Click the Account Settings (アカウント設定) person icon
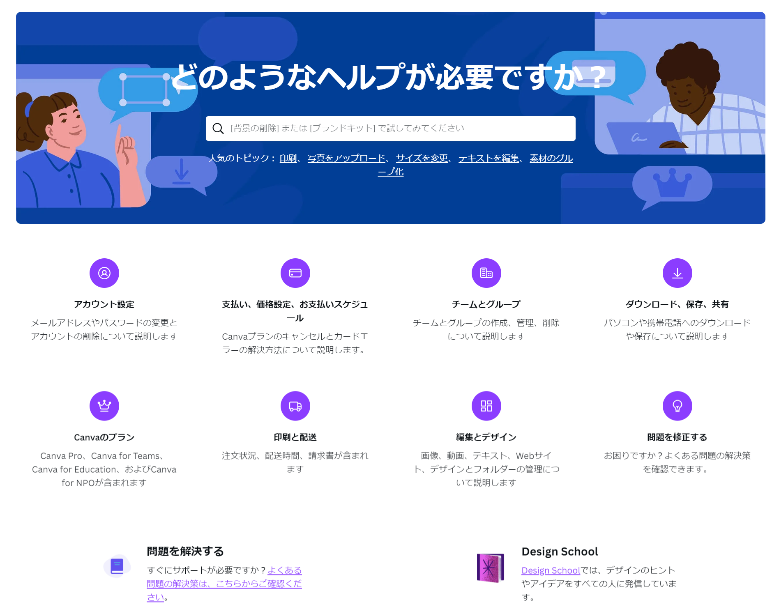The image size is (772, 616). pyautogui.click(x=104, y=273)
